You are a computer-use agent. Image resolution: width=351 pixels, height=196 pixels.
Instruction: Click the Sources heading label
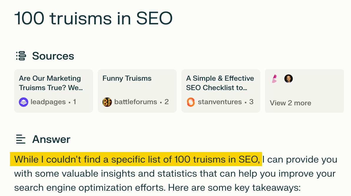(53, 56)
